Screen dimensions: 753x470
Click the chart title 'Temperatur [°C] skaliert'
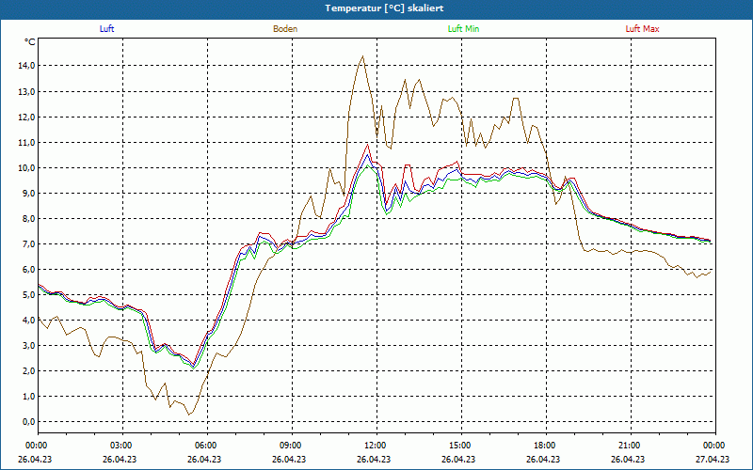[x=384, y=8]
